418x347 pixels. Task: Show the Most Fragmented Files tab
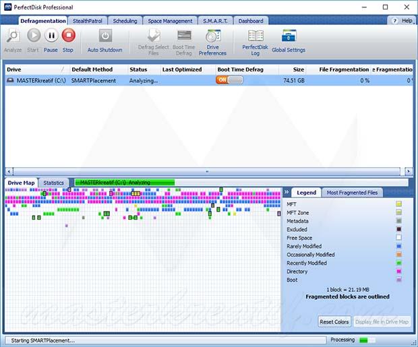pos(352,193)
